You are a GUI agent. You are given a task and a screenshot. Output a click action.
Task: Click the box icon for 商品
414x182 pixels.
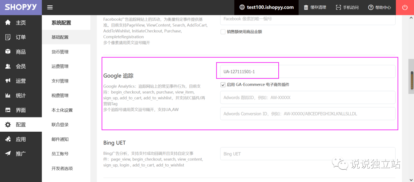tap(8, 51)
